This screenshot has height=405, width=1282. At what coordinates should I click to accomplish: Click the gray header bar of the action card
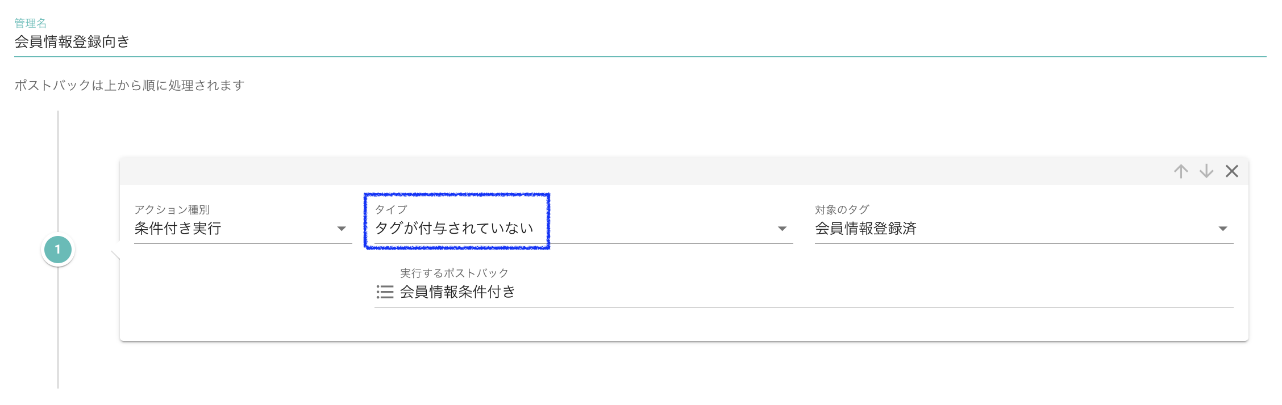(625, 171)
